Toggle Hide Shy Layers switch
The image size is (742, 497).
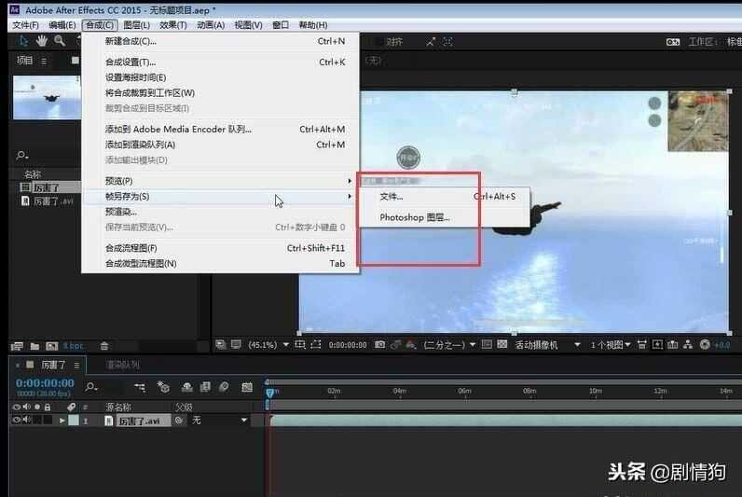pyautogui.click(x=187, y=387)
